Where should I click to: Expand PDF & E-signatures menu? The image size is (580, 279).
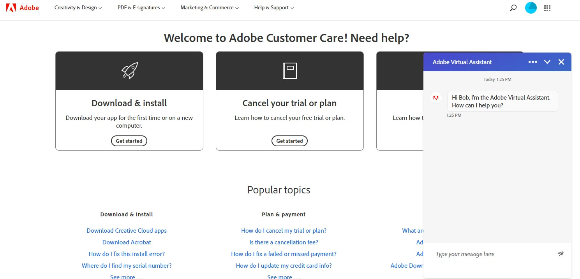(141, 8)
